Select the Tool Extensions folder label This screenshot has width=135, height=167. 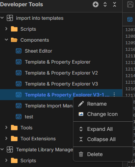click(38, 139)
